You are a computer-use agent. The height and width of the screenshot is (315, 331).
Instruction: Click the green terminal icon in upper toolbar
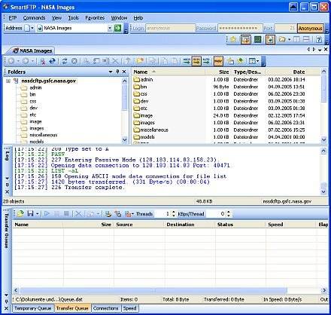pos(258,39)
